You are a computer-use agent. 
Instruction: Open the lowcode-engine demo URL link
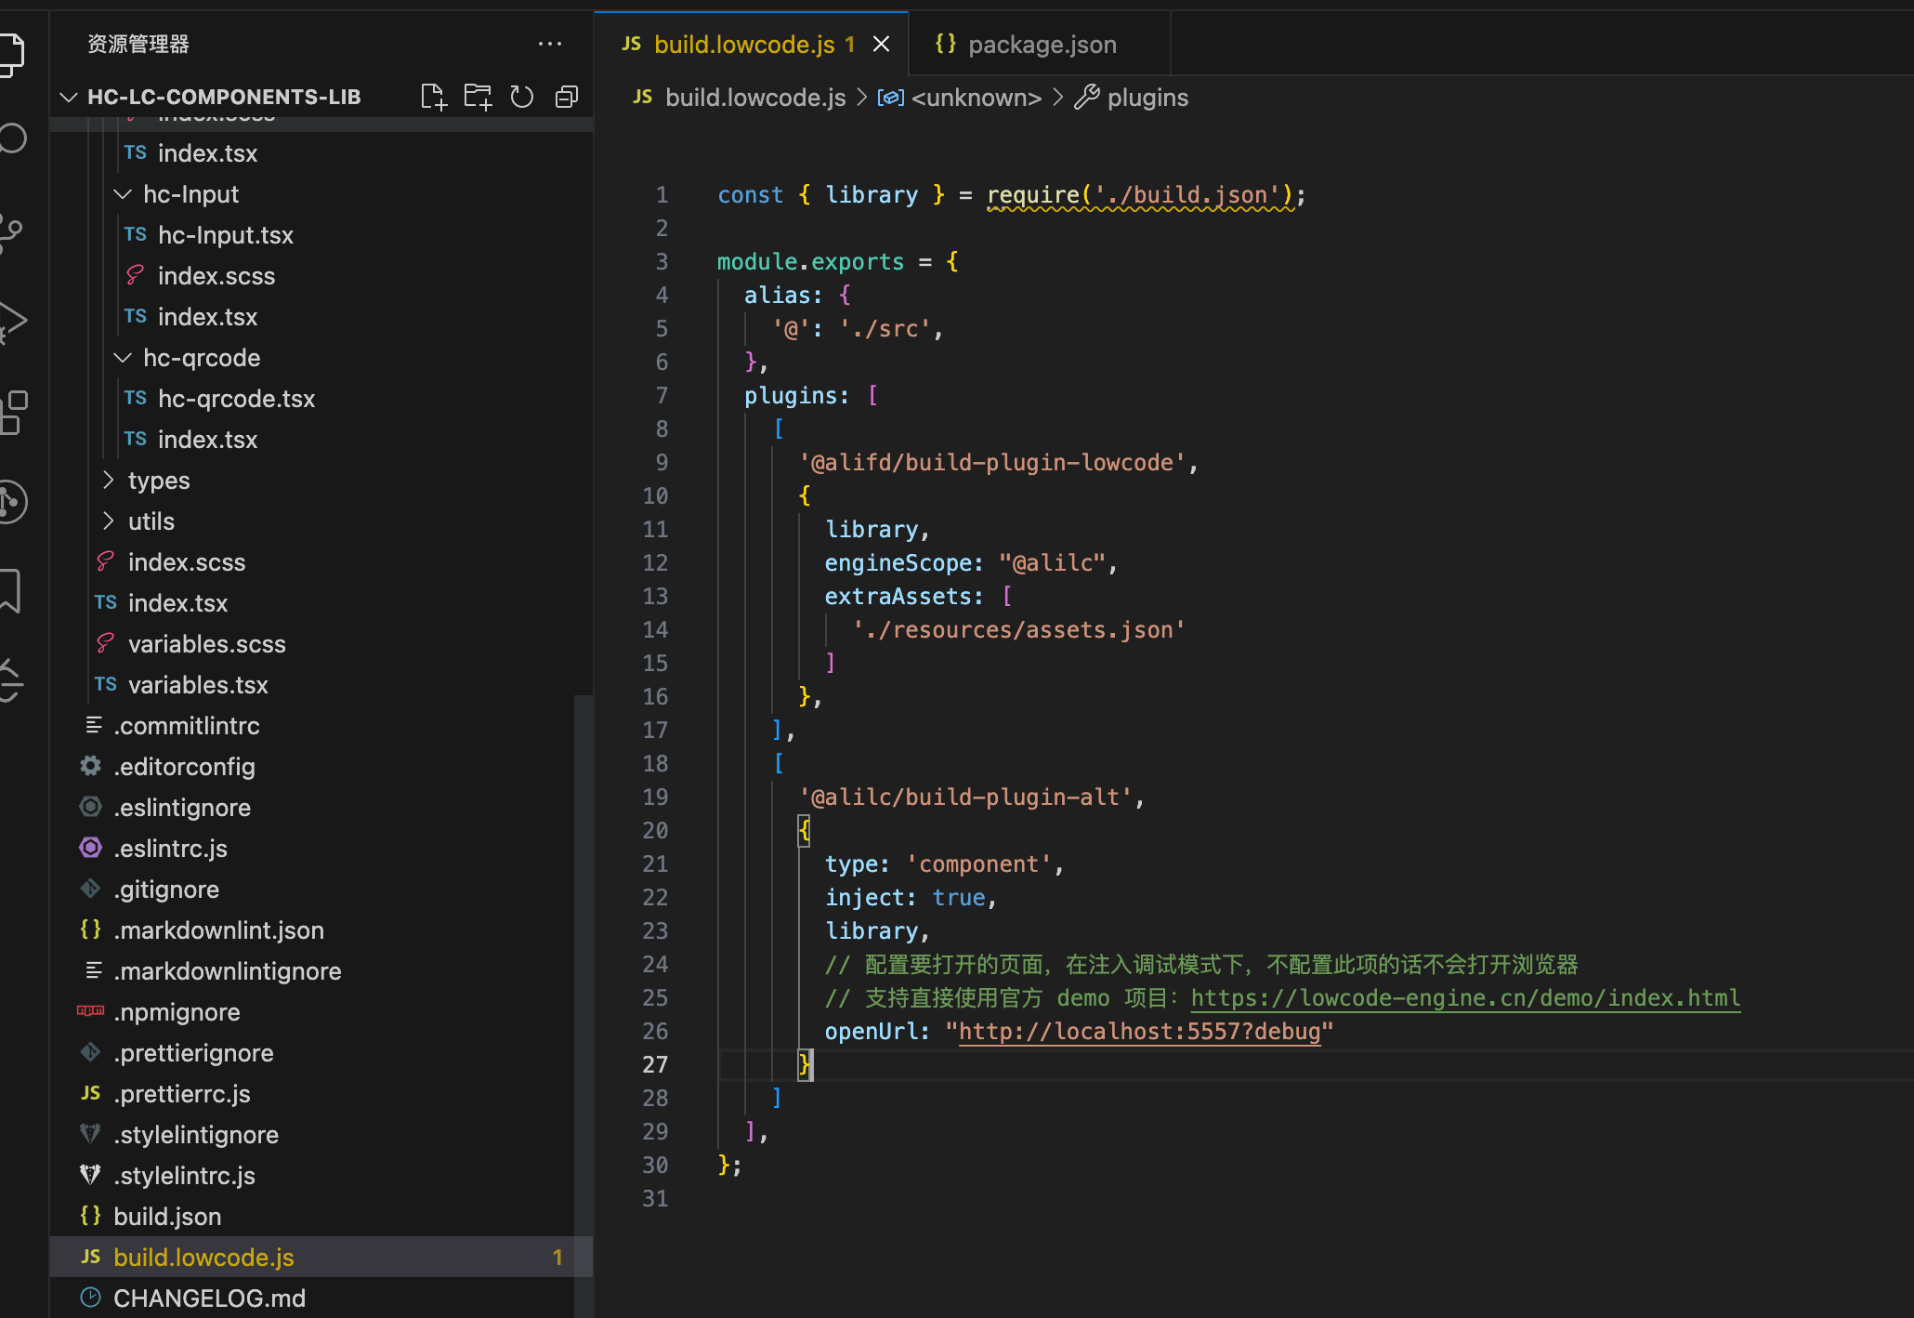[1464, 998]
